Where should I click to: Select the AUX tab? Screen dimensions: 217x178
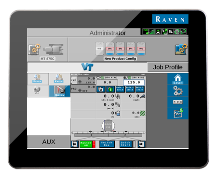click(49, 142)
